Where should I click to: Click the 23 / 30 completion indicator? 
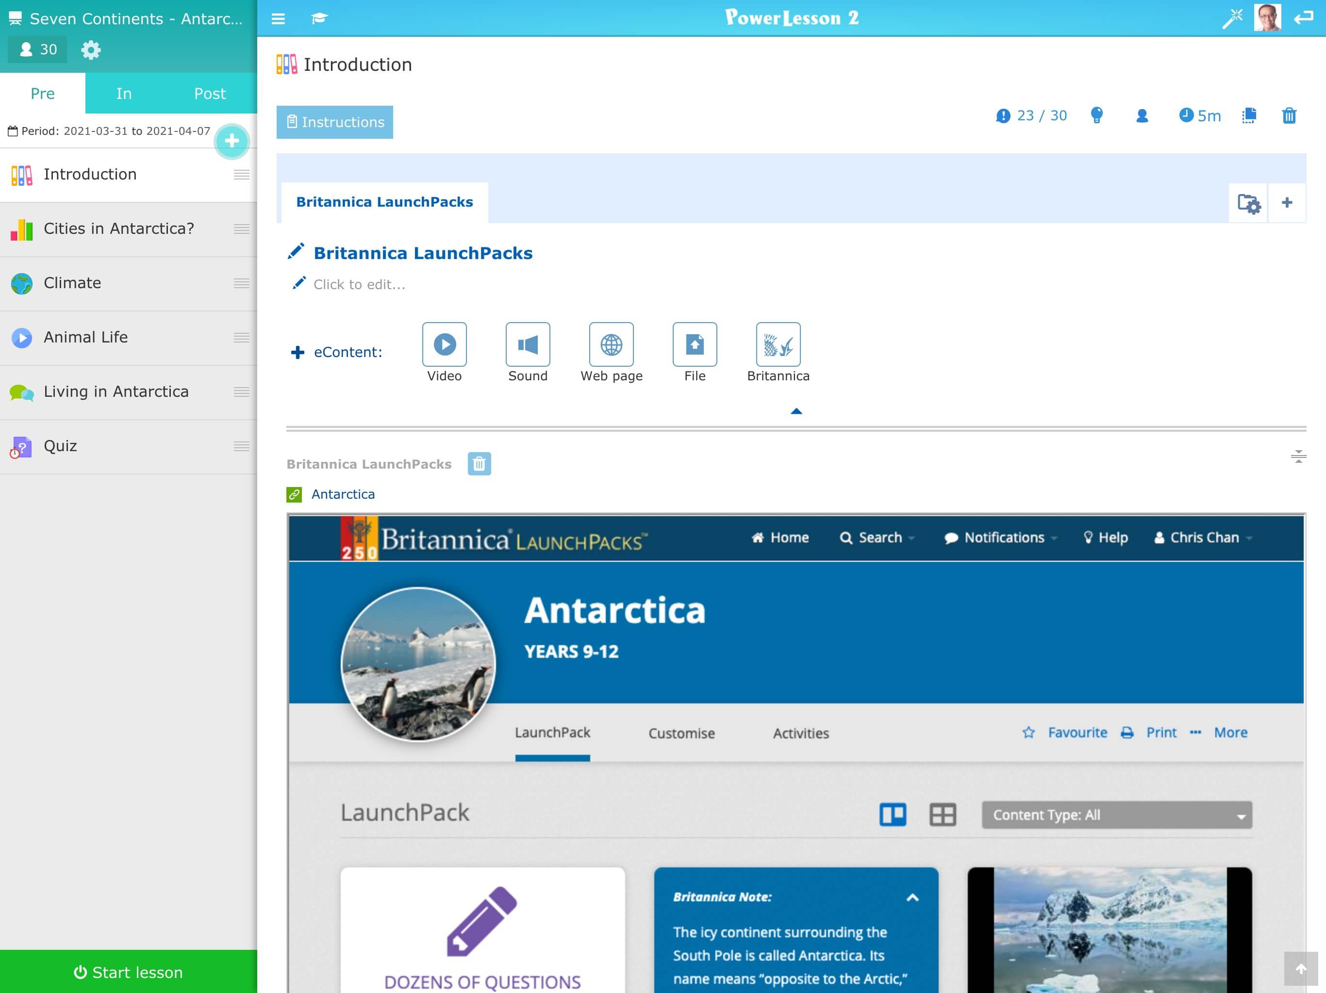pyautogui.click(x=1031, y=115)
